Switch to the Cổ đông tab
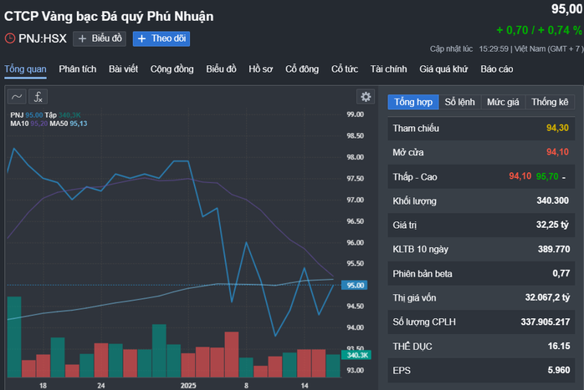584x390 pixels. 302,69
